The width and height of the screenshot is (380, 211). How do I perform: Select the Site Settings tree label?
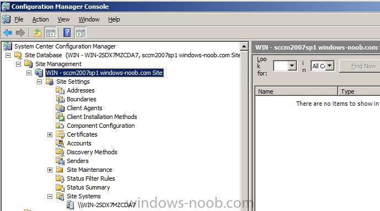coord(73,82)
